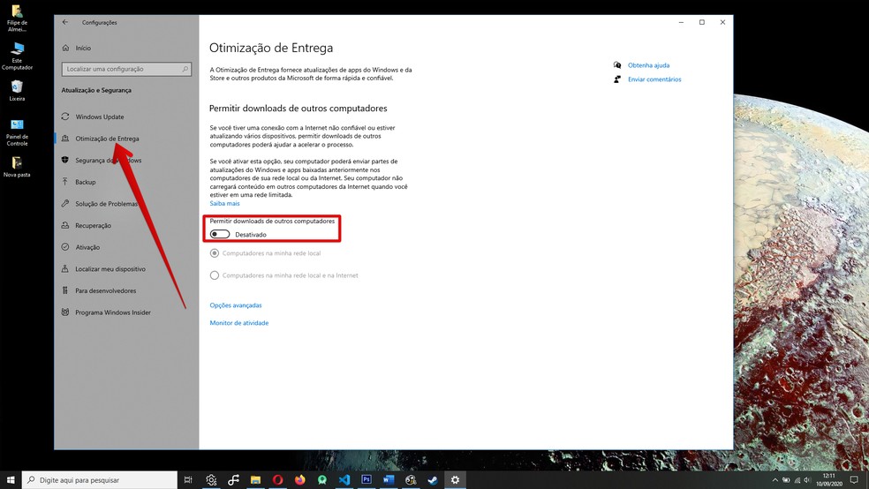The height and width of the screenshot is (489, 869).
Task: Open File Explorer from taskbar
Action: click(255, 479)
